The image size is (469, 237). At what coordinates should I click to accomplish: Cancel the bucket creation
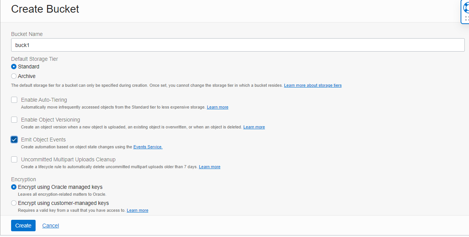click(50, 225)
